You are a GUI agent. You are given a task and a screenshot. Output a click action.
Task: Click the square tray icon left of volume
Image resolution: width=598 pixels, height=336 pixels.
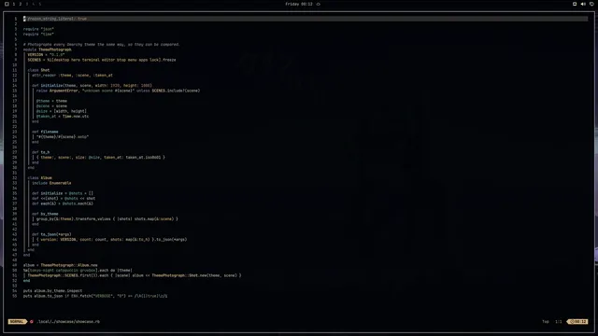click(575, 4)
